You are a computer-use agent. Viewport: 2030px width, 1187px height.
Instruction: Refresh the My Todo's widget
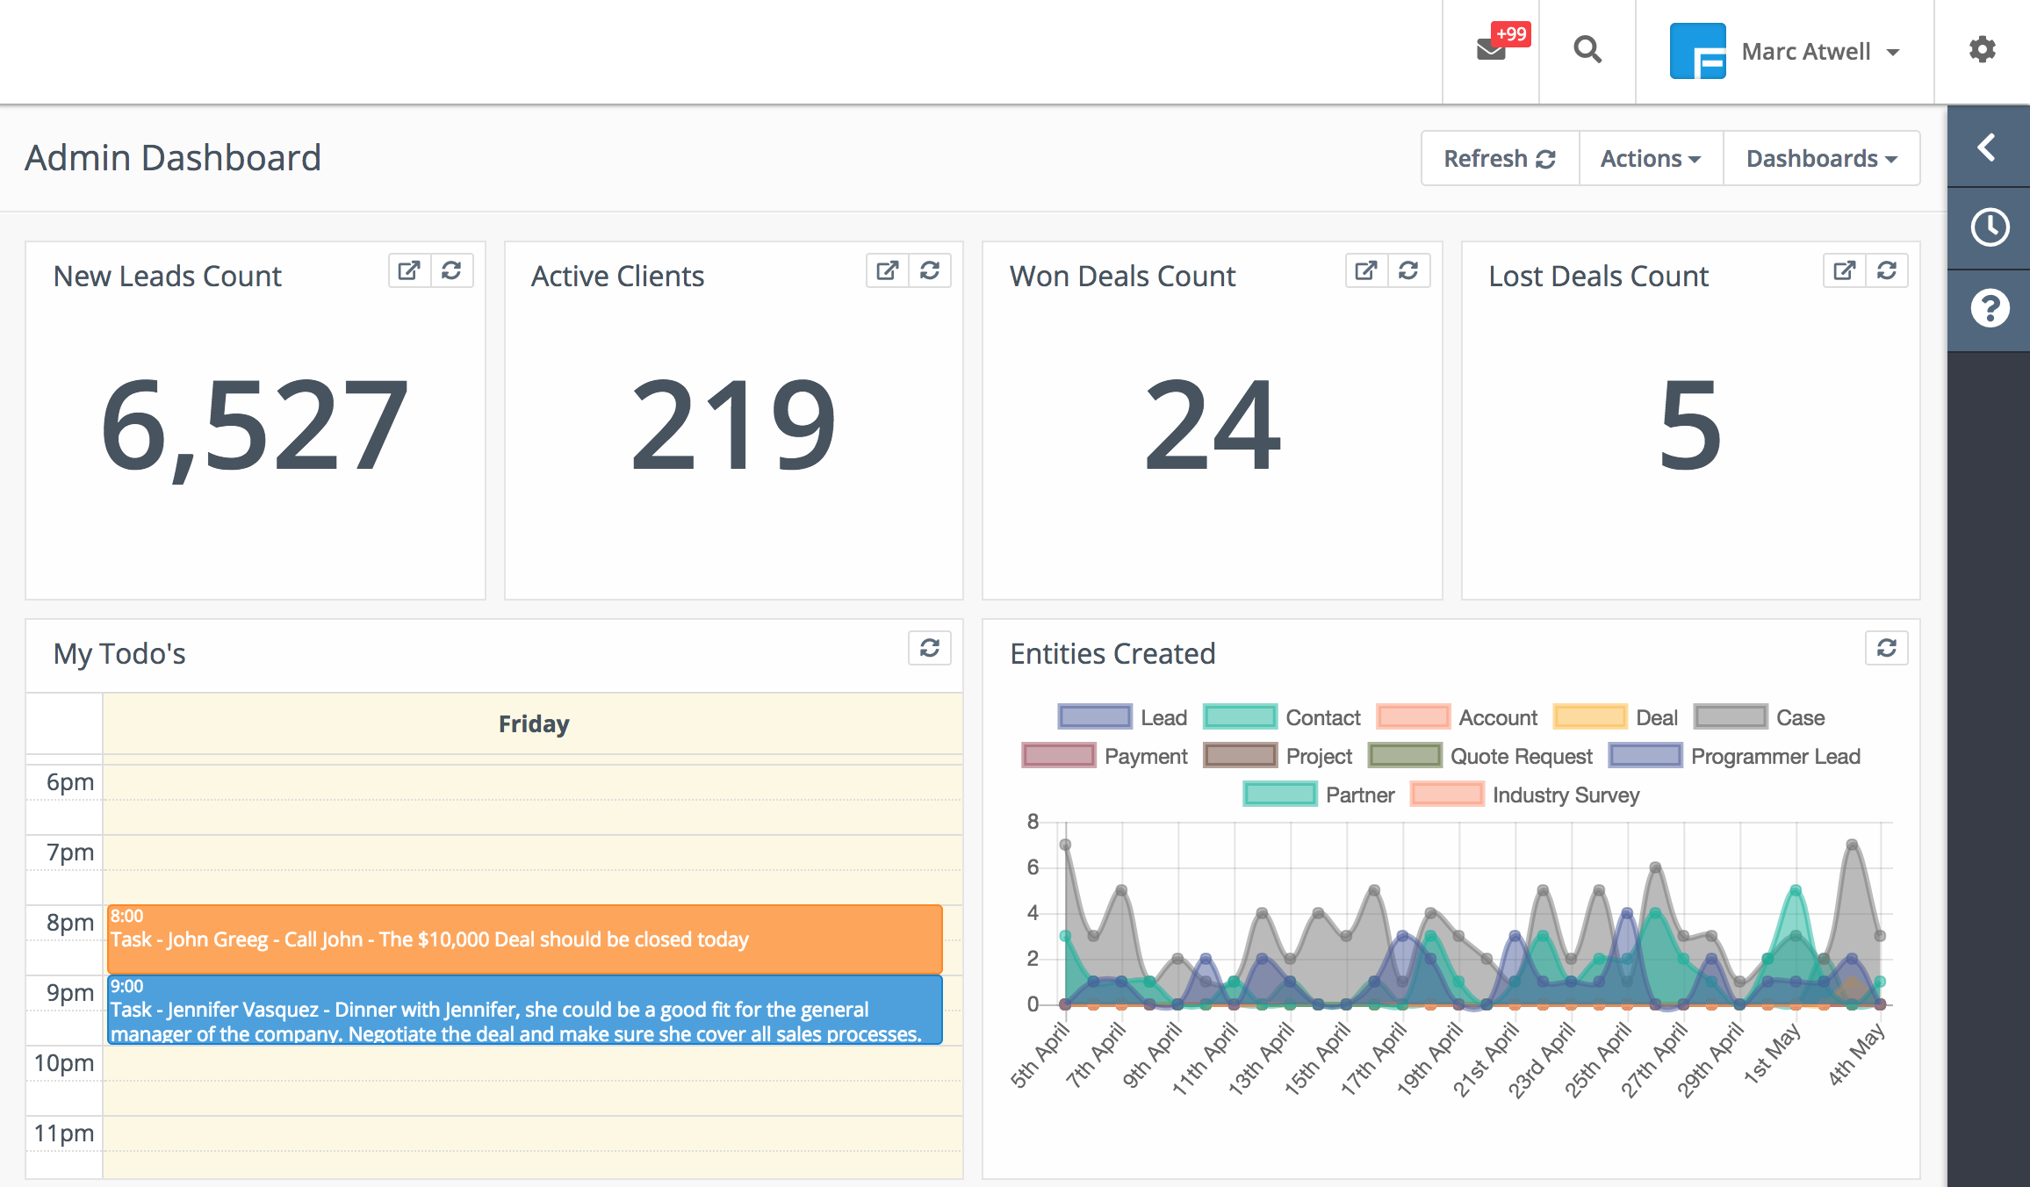tap(930, 648)
